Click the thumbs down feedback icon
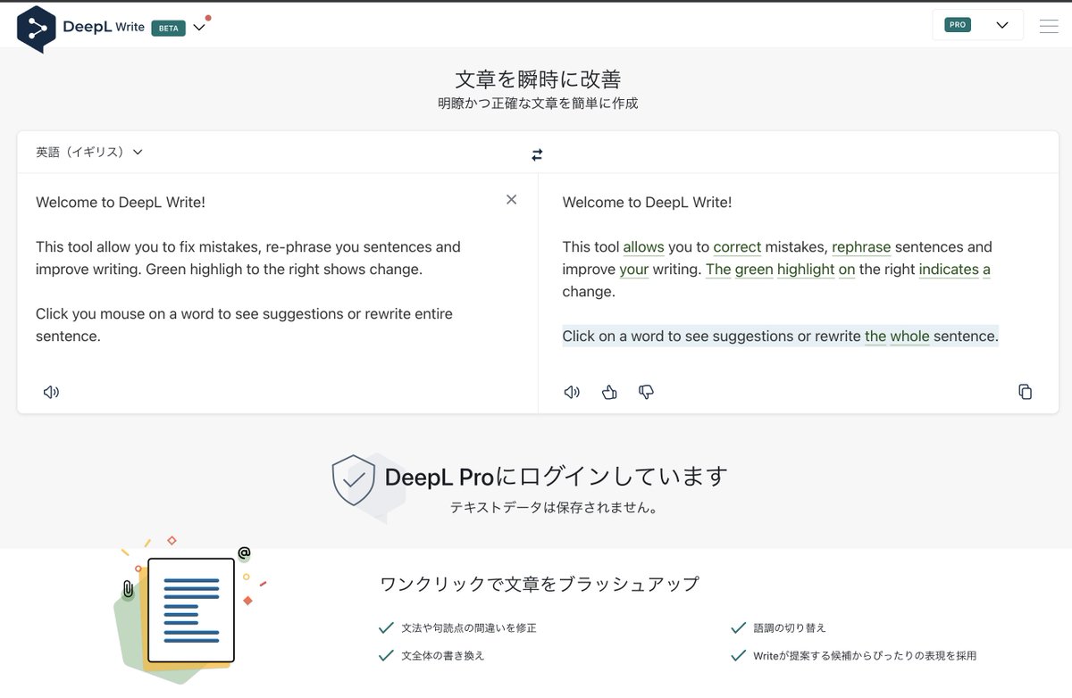Screen dimensions: 1072x698 tap(646, 392)
